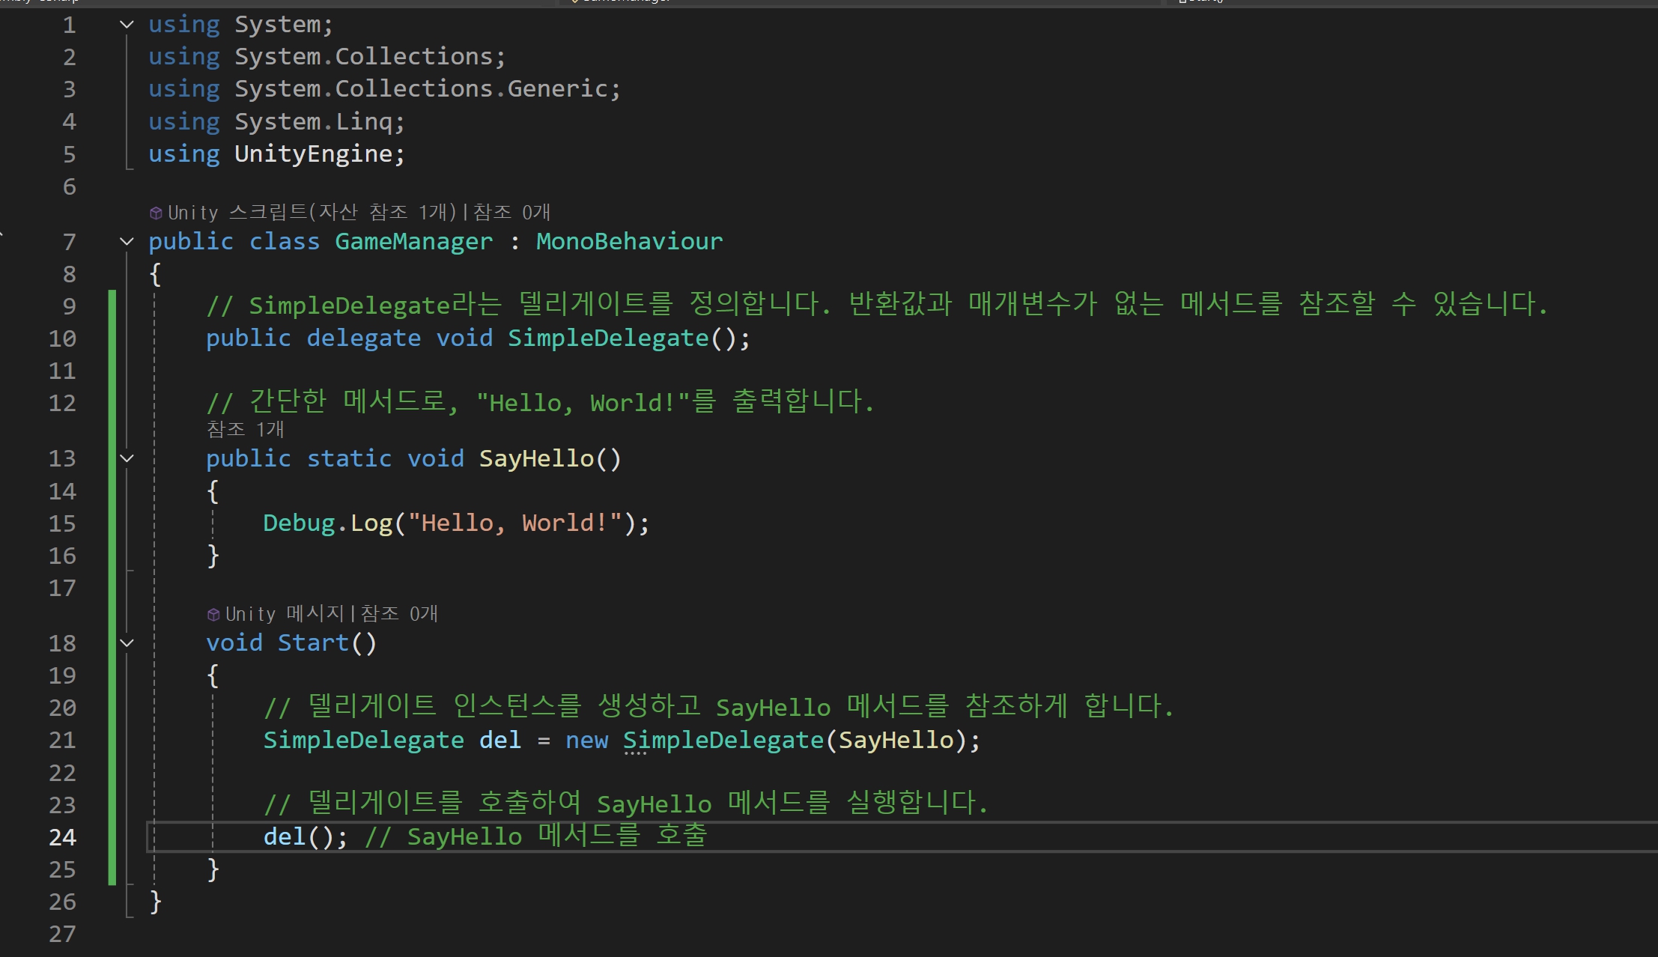Click 'System.Linq' on line 4
The width and height of the screenshot is (1658, 957).
314,121
